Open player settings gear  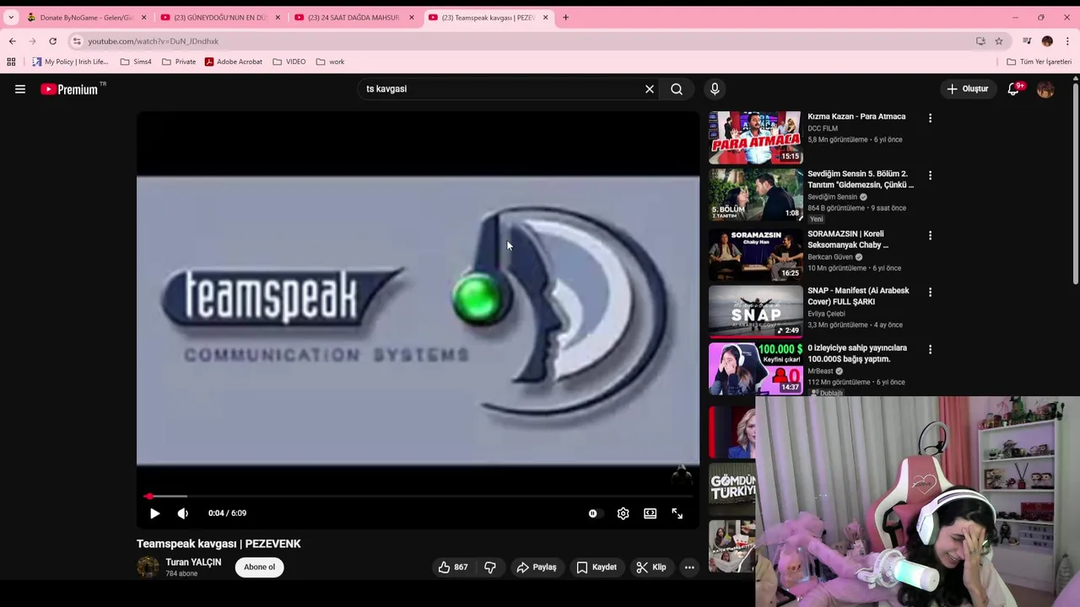pyautogui.click(x=623, y=513)
